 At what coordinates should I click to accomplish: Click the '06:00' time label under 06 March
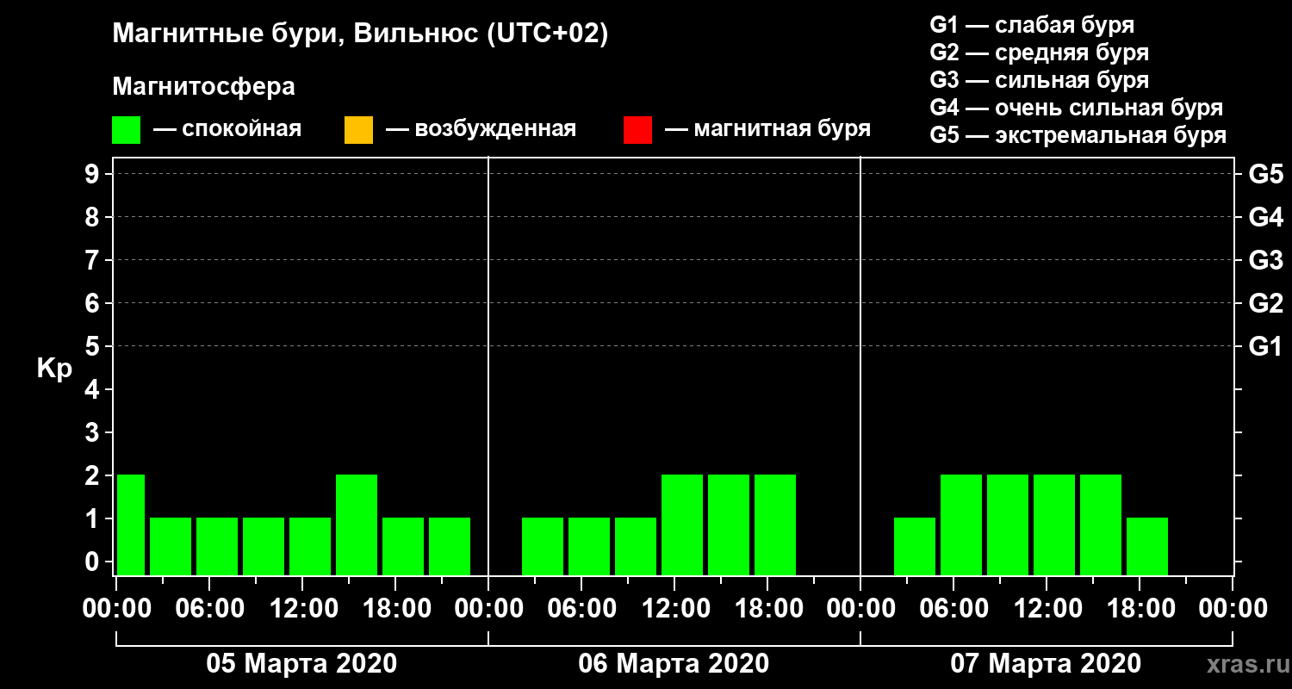581,609
